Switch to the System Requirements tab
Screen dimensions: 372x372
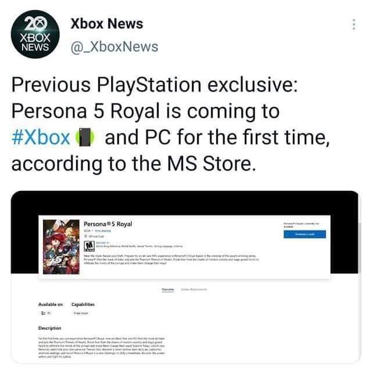[194, 290]
